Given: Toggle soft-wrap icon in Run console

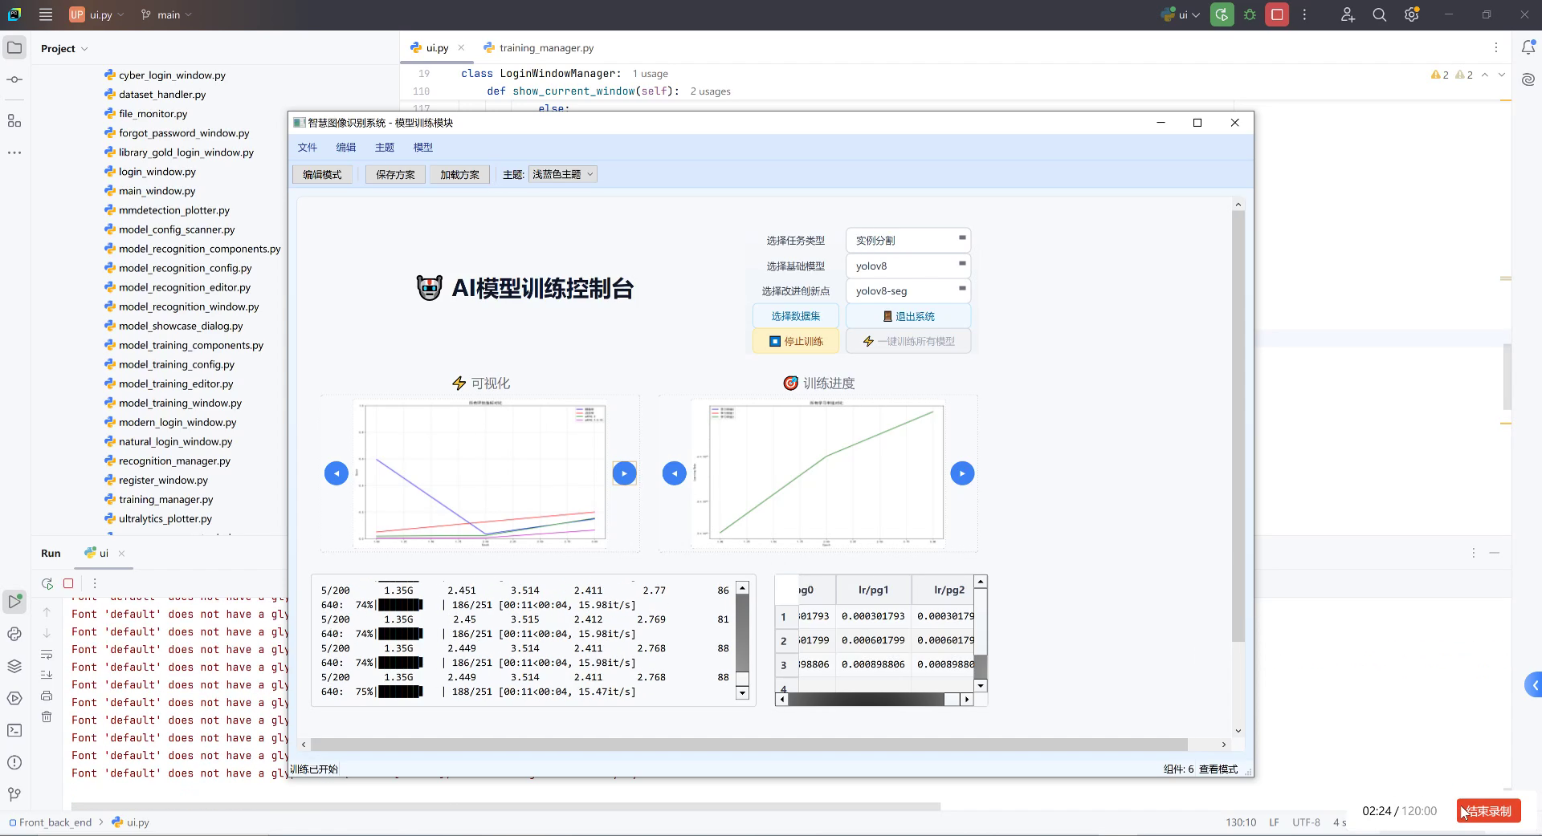Looking at the screenshot, I should (x=47, y=654).
